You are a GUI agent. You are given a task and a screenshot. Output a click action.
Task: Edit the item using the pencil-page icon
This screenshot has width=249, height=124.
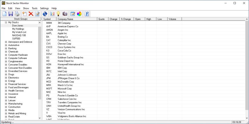click(x=37, y=14)
